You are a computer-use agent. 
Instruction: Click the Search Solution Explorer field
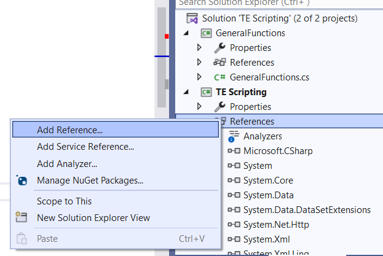(277, 3)
